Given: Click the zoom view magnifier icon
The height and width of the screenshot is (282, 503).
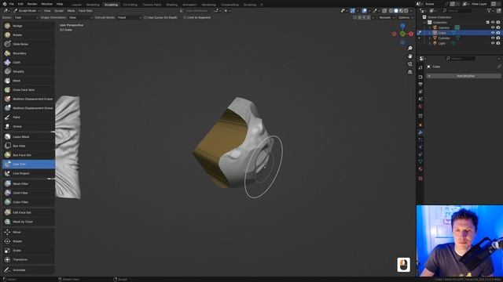Looking at the screenshot, I should point(410,49).
